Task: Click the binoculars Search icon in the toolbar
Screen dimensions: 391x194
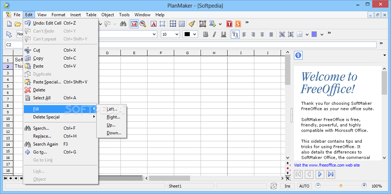Action: (x=123, y=24)
